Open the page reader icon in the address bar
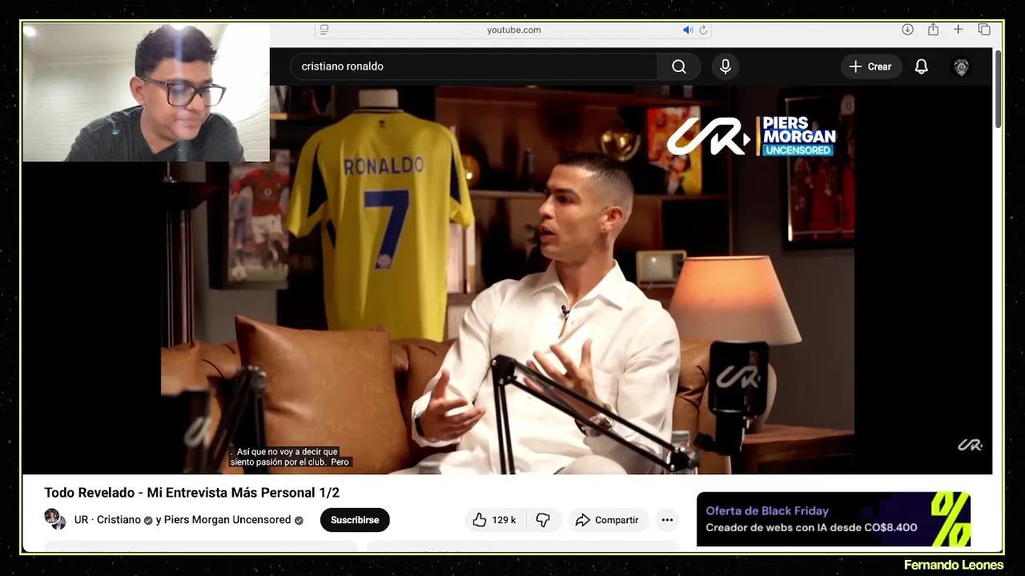Image resolution: width=1025 pixels, height=576 pixels. pyautogui.click(x=324, y=30)
